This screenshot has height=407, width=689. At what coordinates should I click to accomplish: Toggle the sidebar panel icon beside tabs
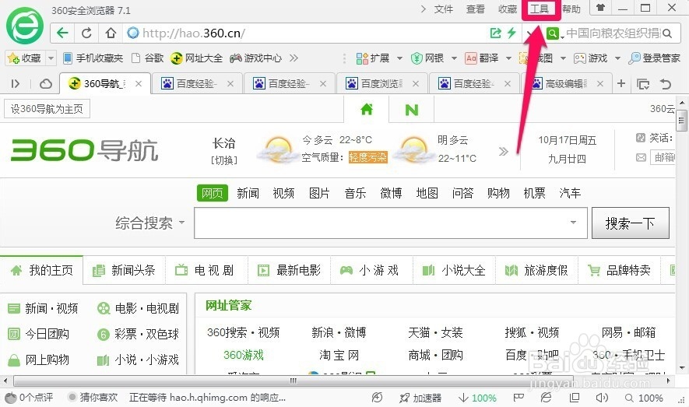click(x=16, y=83)
